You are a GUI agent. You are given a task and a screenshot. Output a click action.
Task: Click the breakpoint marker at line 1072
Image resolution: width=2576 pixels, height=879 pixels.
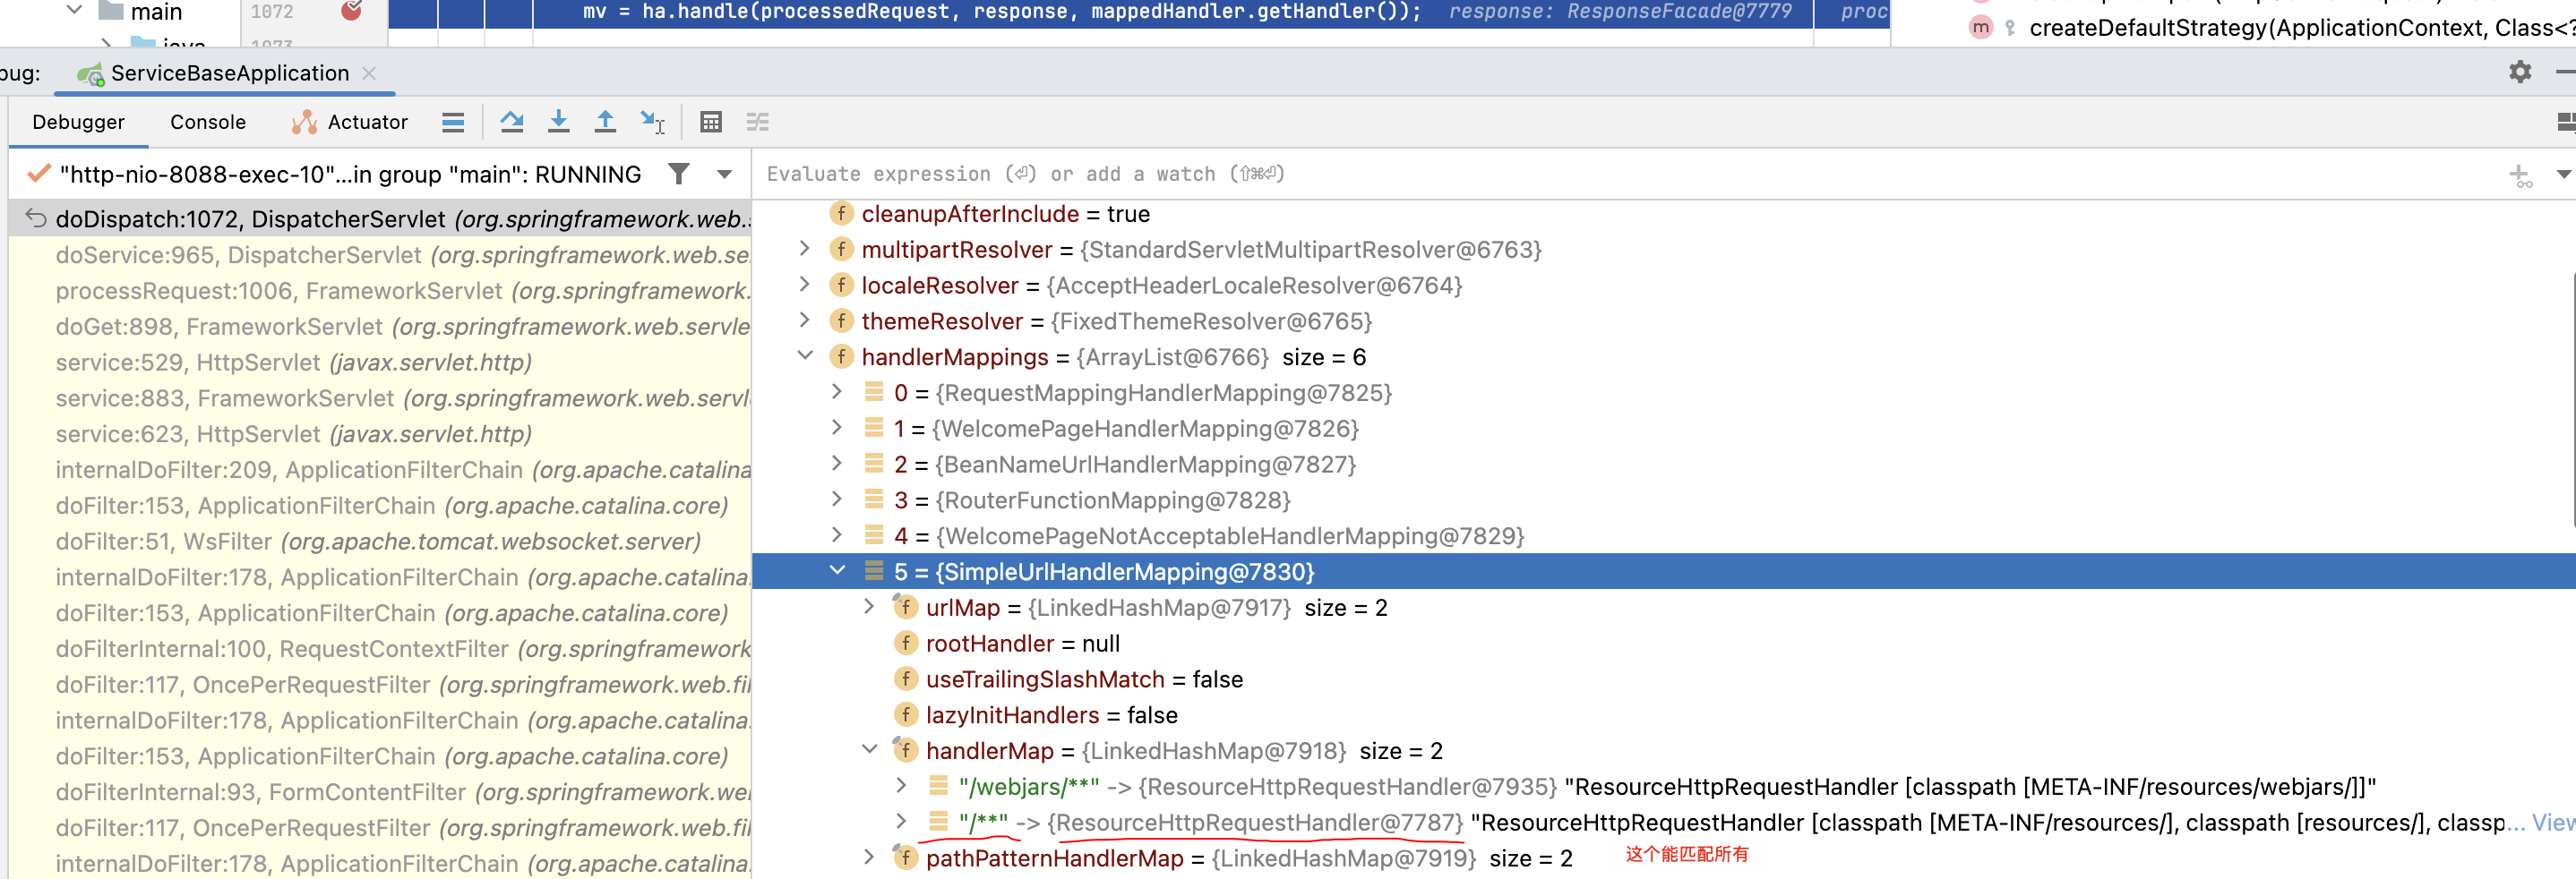tap(351, 11)
